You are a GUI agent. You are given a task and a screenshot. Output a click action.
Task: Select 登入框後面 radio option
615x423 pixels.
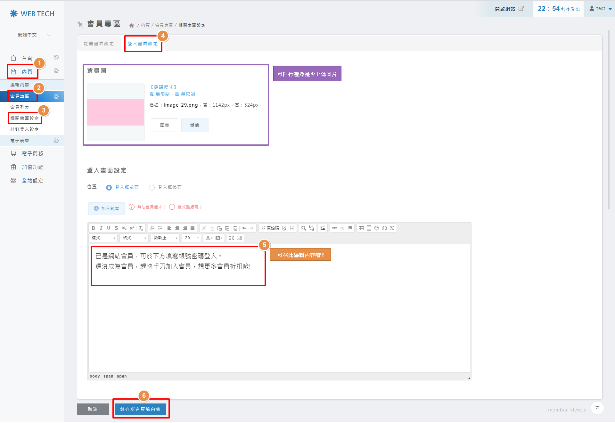(x=152, y=188)
